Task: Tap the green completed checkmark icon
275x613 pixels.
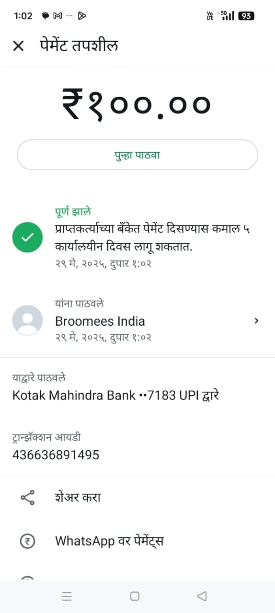Action: (27, 237)
